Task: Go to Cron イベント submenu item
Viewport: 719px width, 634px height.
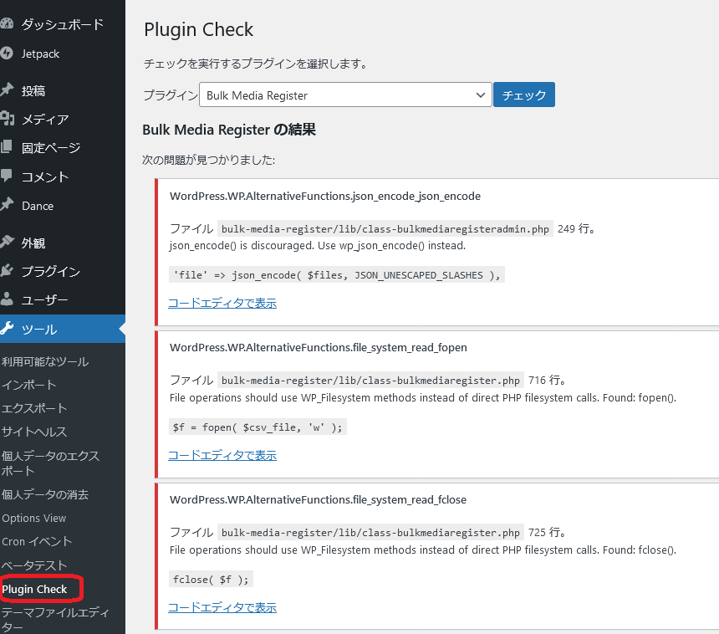Action: pyautogui.click(x=37, y=541)
